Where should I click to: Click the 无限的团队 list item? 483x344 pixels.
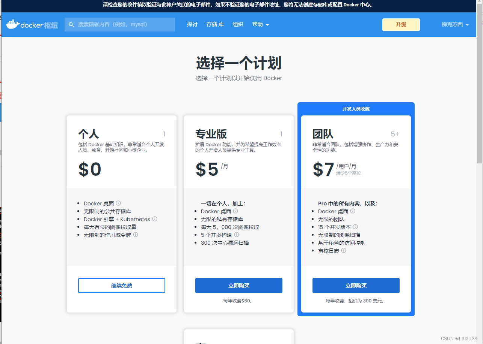[331, 219]
